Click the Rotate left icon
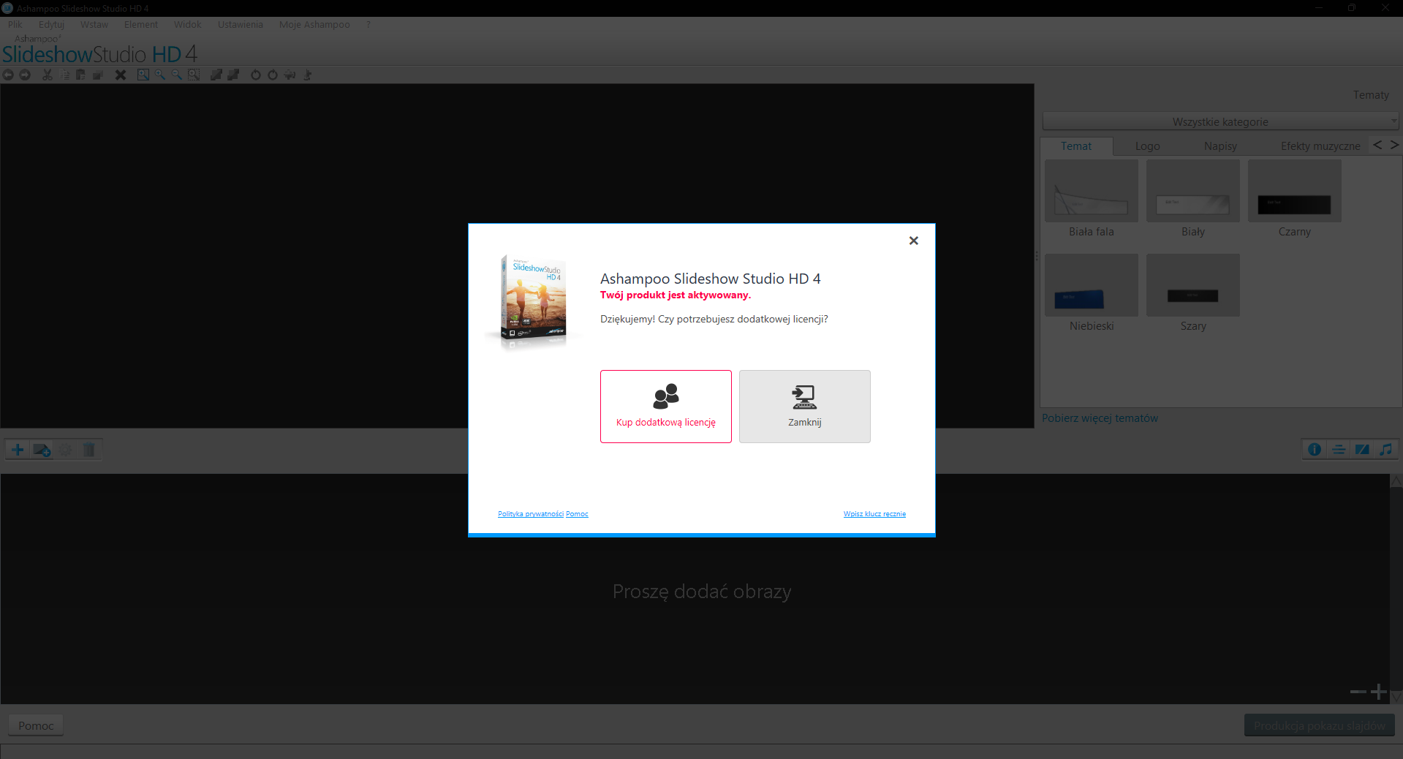Viewport: 1403px width, 759px height. 256,75
